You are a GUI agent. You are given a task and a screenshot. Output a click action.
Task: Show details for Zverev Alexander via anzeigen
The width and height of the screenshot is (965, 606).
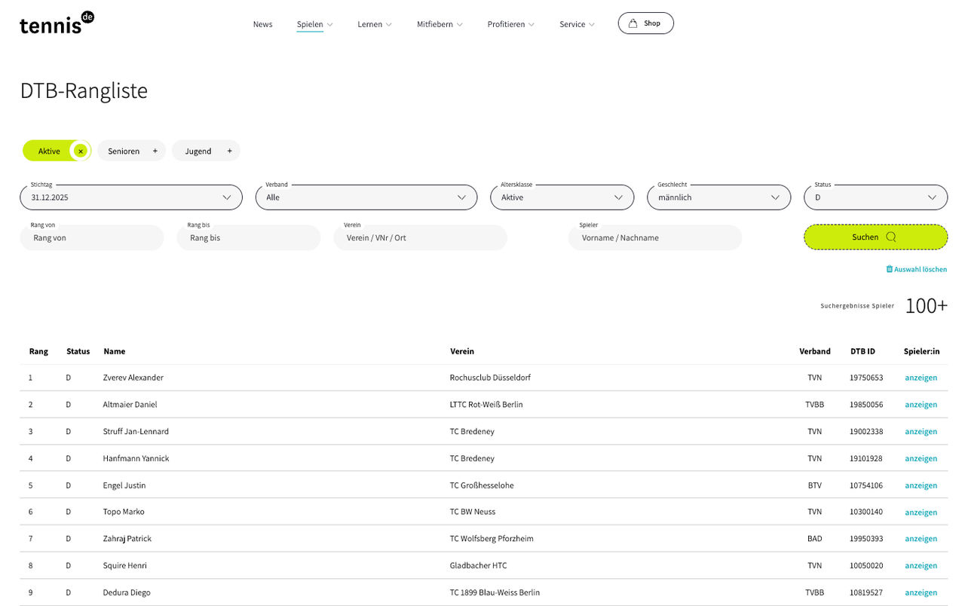pyautogui.click(x=921, y=378)
